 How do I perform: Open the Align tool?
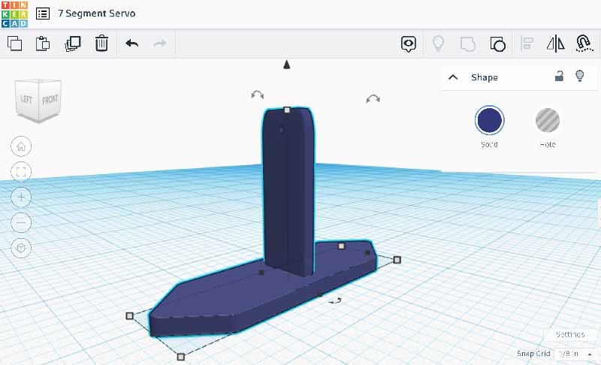(527, 44)
